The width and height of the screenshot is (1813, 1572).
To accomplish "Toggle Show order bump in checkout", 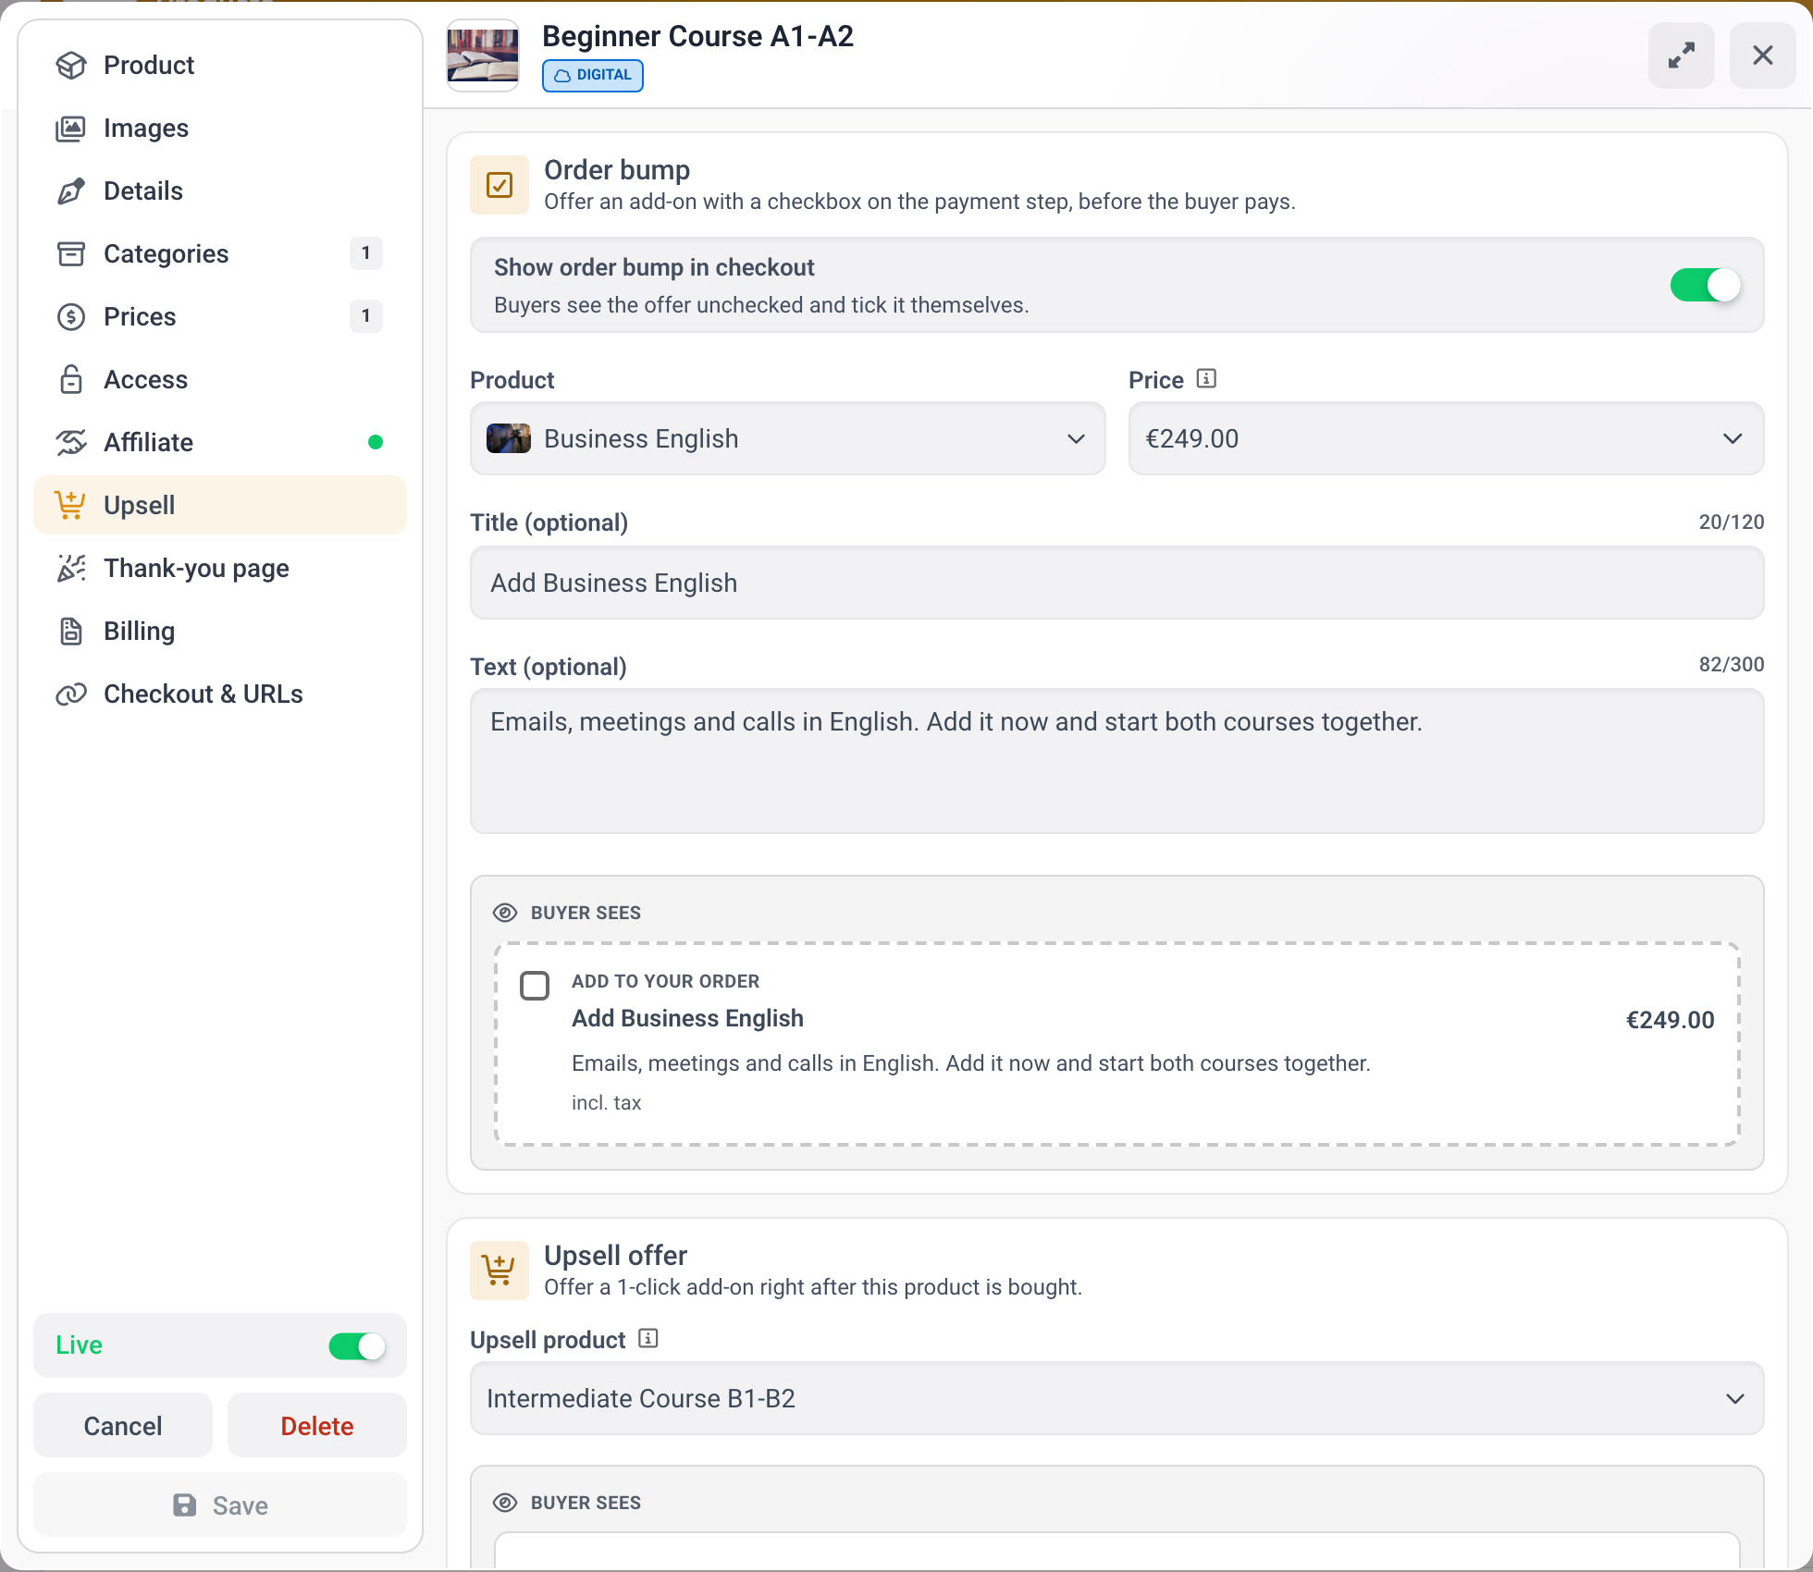I will 1706,285.
